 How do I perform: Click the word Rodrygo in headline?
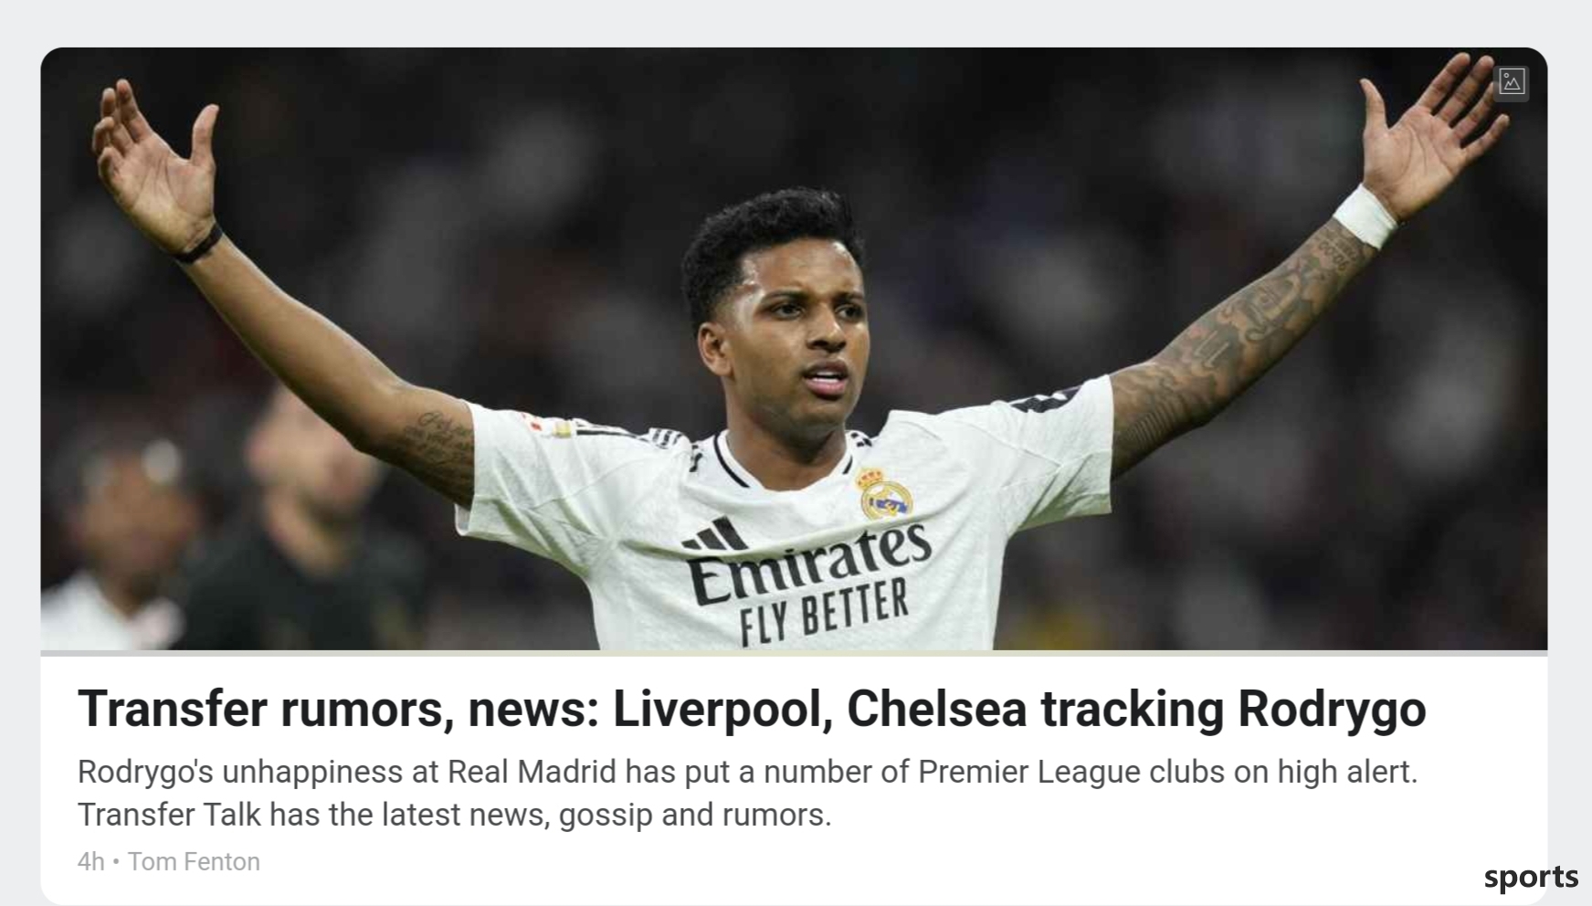(1332, 709)
